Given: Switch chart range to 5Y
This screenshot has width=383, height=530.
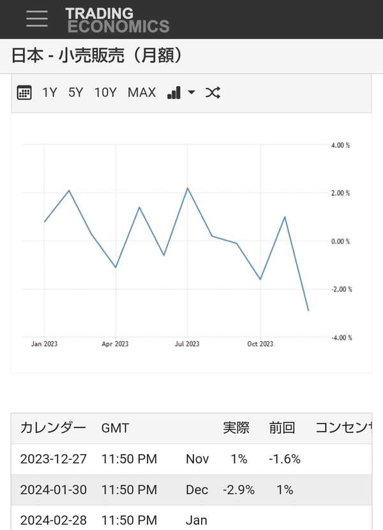Looking at the screenshot, I should [x=76, y=92].
